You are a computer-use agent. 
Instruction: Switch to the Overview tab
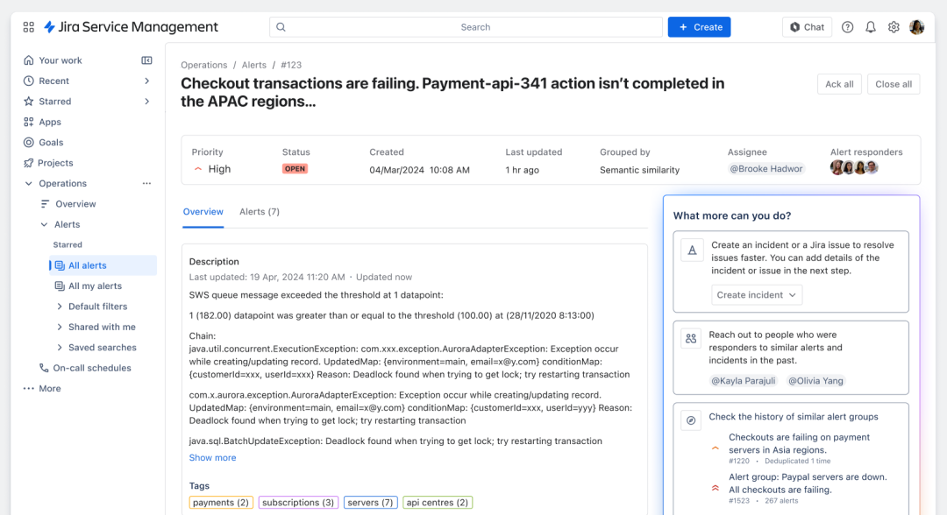coord(203,212)
